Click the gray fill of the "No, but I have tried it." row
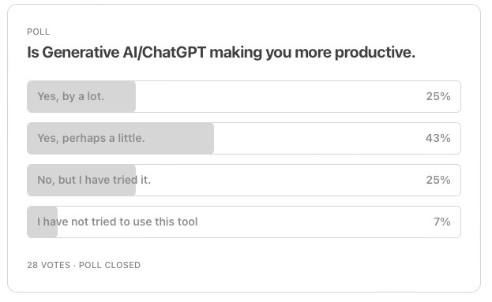492x302 pixels. 81,180
